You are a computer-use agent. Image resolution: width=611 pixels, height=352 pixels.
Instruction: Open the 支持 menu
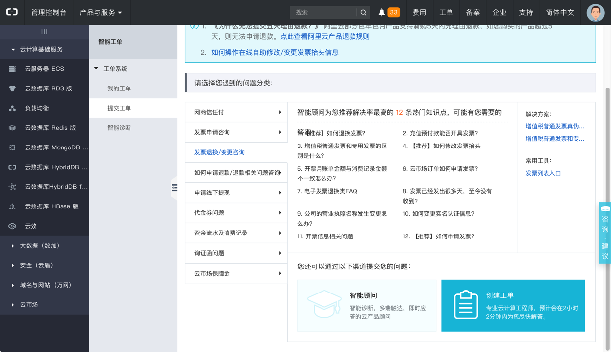[x=526, y=12]
